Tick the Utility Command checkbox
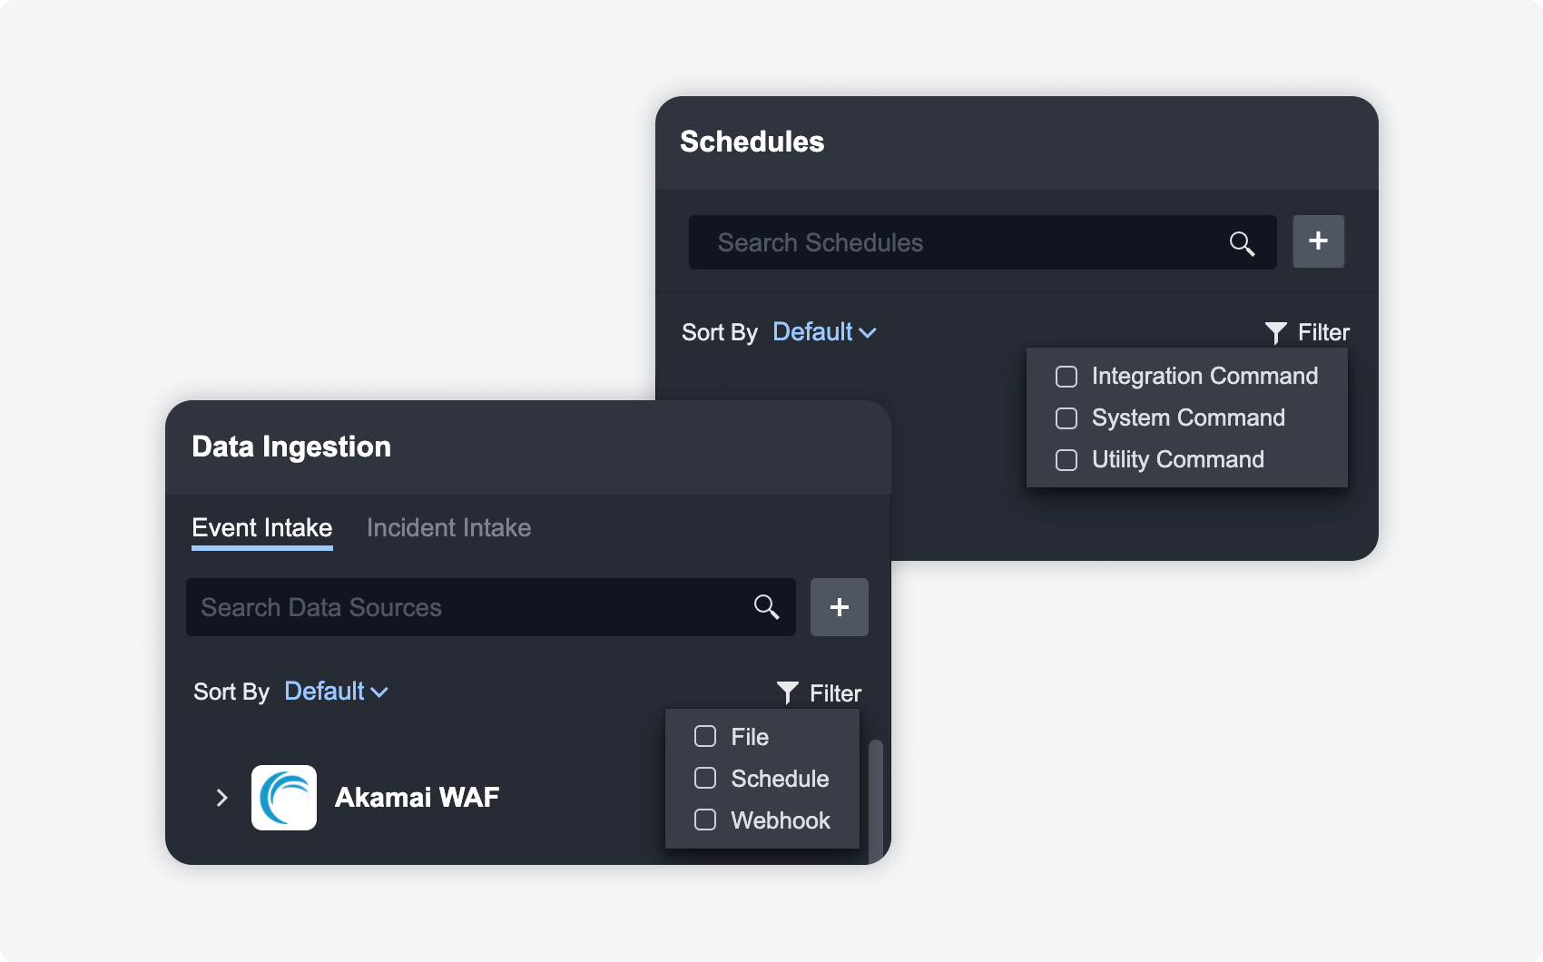The height and width of the screenshot is (962, 1543). tap(1066, 460)
